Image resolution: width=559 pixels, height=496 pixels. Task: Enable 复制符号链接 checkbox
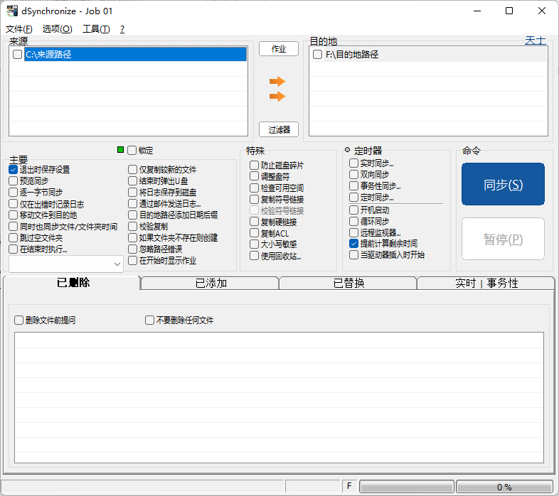tap(254, 199)
